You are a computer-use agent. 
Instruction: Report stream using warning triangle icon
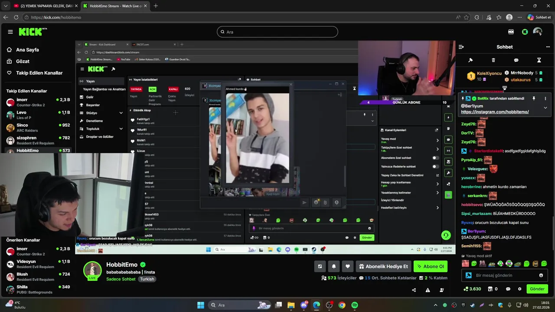(428, 290)
